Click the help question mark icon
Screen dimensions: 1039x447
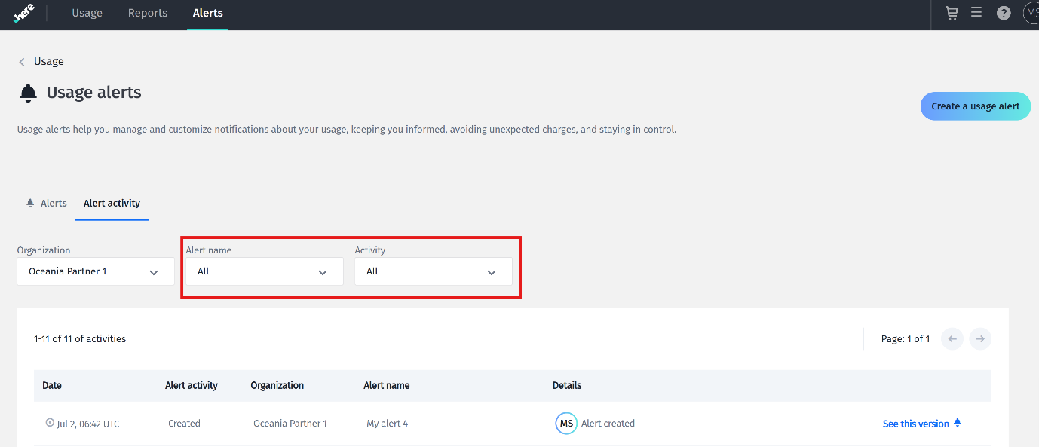(x=1004, y=13)
